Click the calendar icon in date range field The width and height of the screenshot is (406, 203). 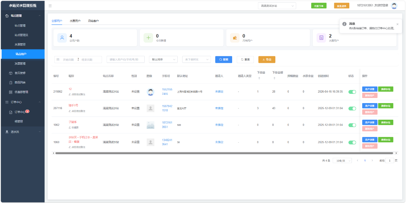pyautogui.click(x=58, y=59)
